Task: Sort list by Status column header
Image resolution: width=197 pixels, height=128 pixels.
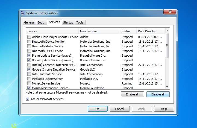Action: (x=128, y=31)
